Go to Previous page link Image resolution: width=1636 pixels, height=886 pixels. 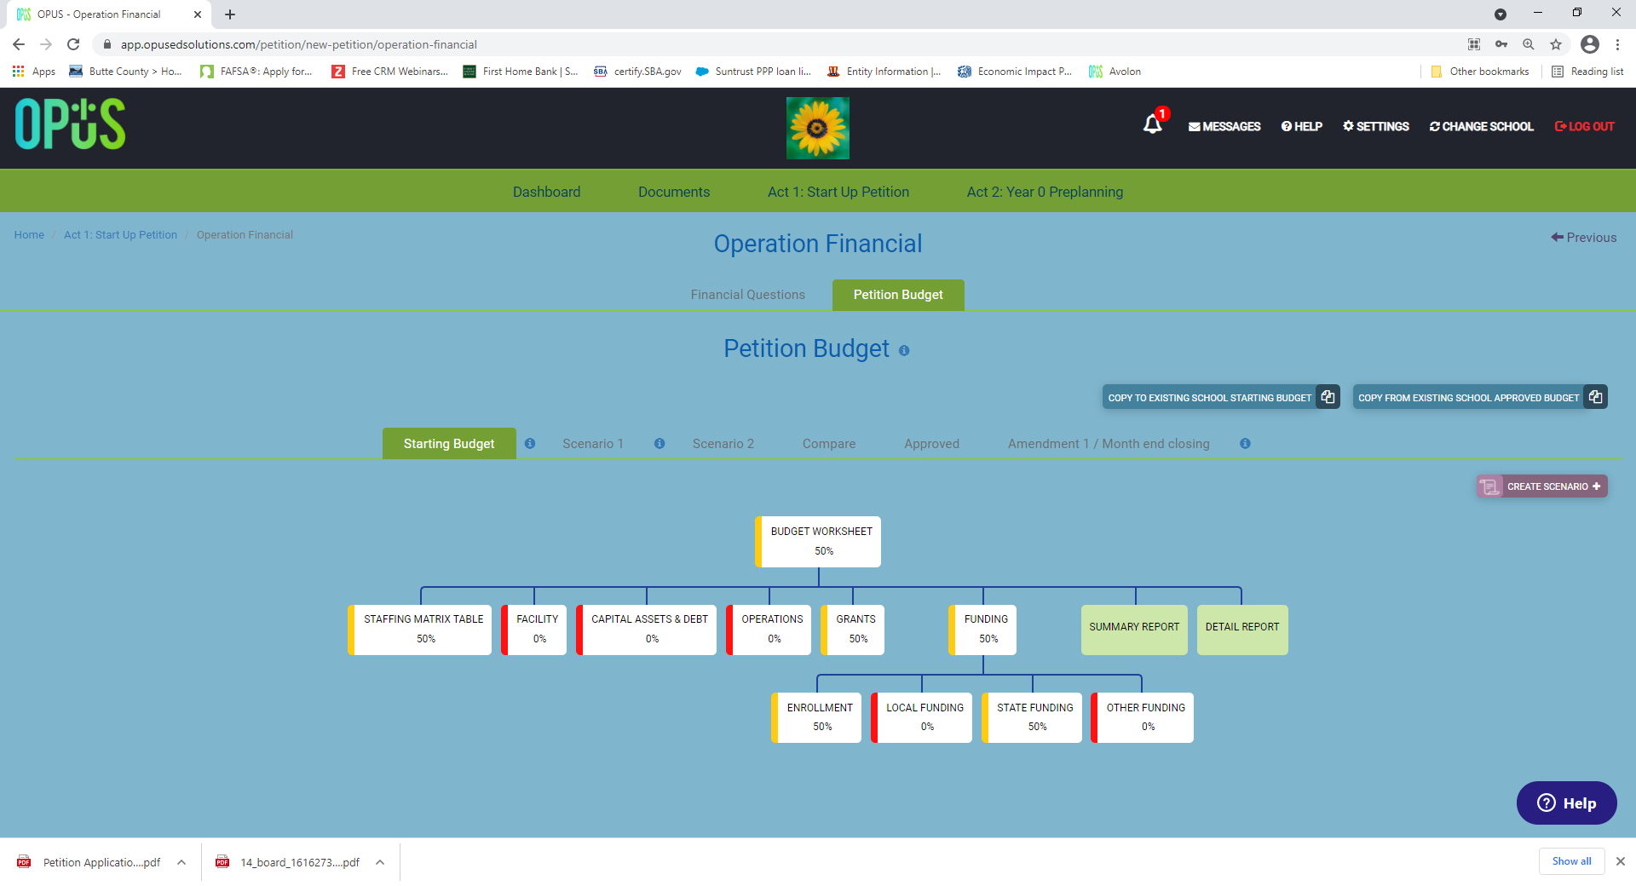point(1584,238)
